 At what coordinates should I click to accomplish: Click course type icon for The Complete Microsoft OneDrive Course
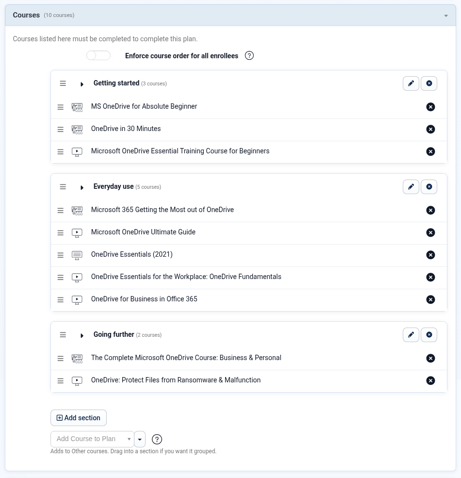(77, 359)
